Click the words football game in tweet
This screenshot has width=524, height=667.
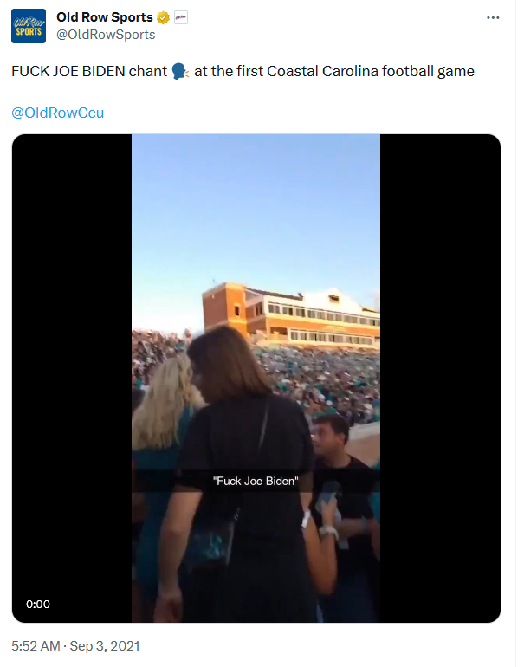coord(428,71)
